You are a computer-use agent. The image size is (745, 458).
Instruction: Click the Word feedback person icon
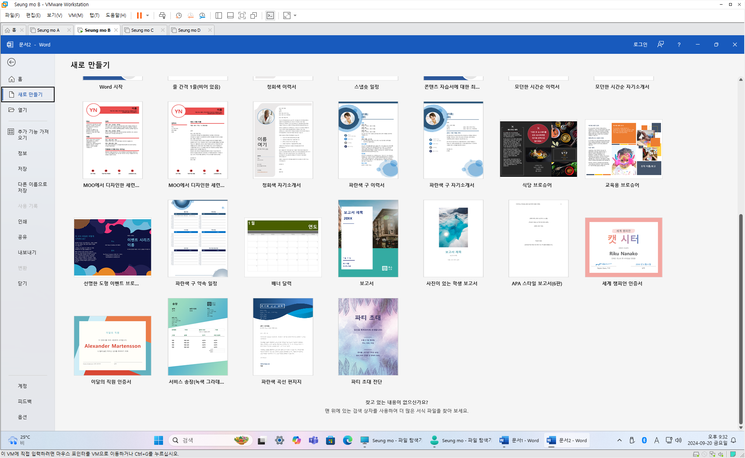coord(661,45)
